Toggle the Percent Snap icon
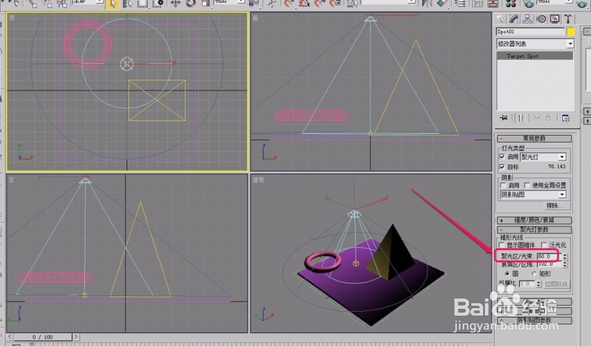Screen dimensions: 591x346 click(320, 3)
